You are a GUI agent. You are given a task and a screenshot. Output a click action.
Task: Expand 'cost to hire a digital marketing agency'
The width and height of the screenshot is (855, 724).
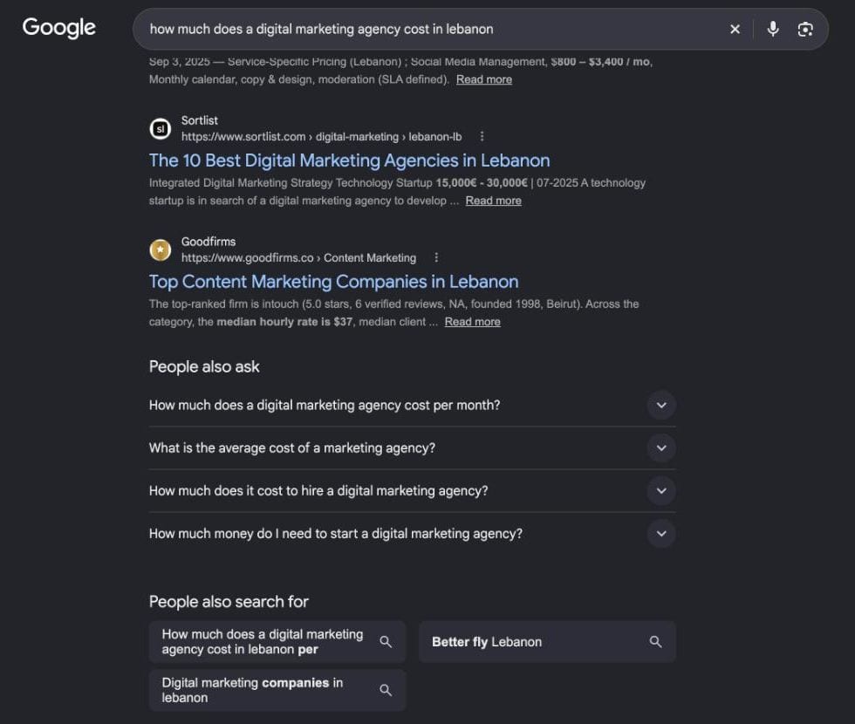click(x=412, y=490)
